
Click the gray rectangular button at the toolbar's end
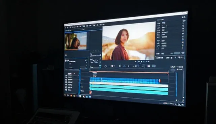coord(154,66)
